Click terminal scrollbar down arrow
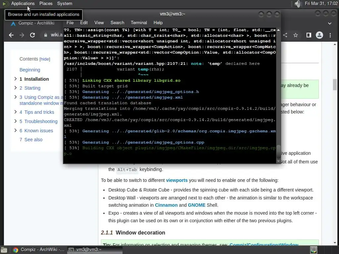Screen dimensions: 339x254 (278, 161)
